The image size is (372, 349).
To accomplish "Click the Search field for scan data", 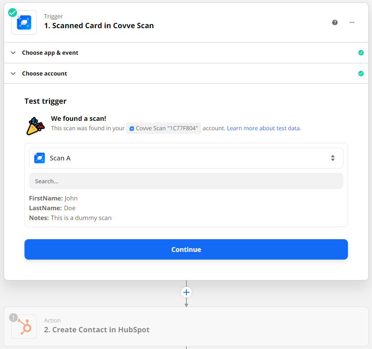I will (186, 181).
